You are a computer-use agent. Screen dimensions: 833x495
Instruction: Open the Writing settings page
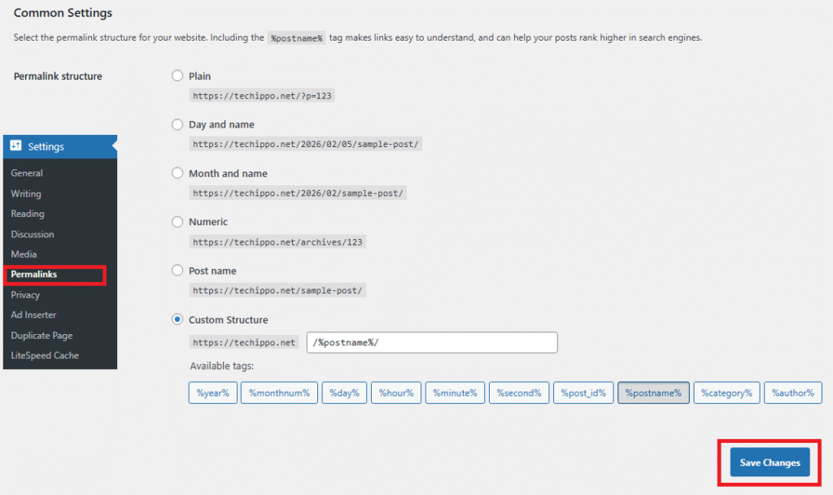click(x=25, y=193)
